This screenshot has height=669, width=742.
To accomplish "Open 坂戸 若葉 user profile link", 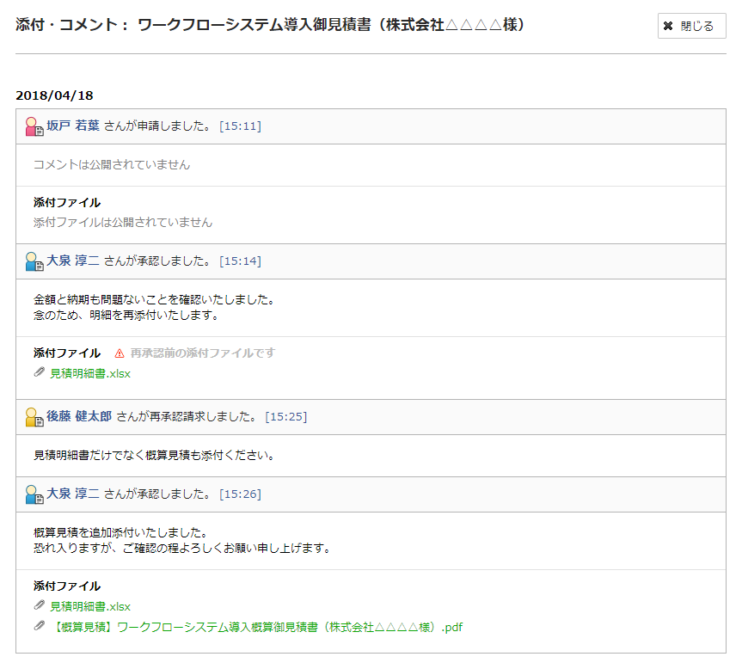I will (73, 126).
